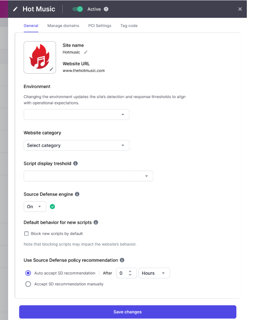Select Auto accept SD recommendation option

[x=28, y=273]
